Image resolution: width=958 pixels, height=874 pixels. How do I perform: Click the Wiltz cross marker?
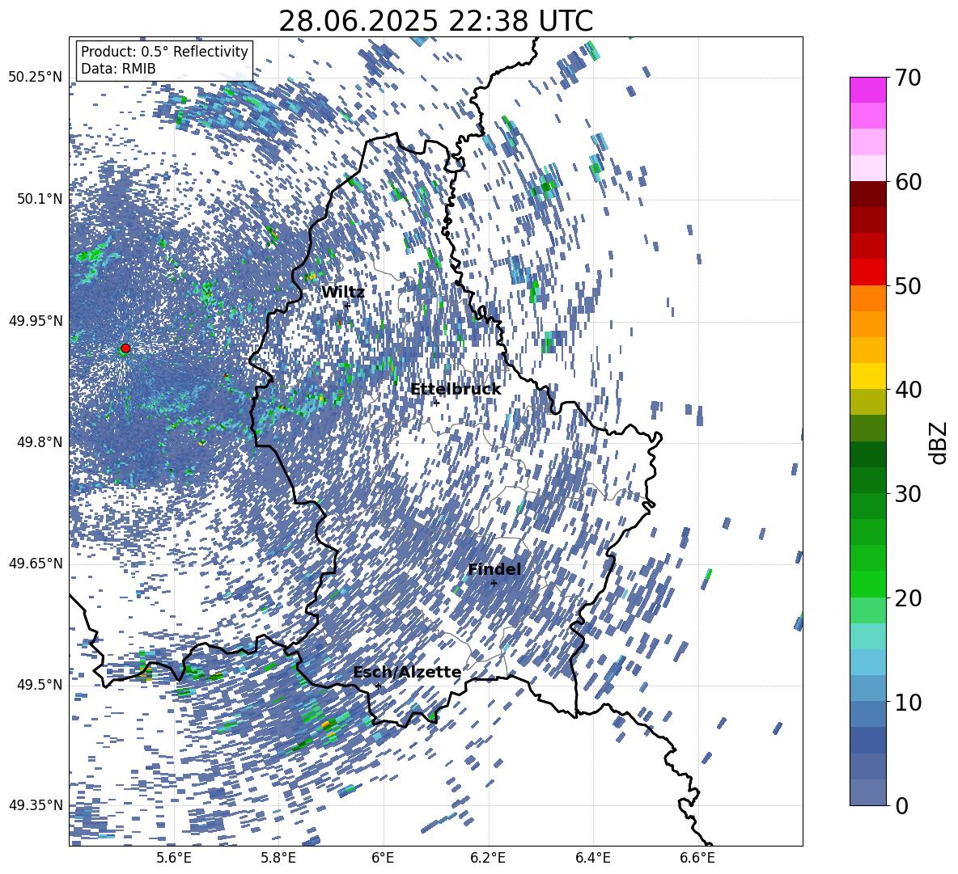pyautogui.click(x=347, y=306)
